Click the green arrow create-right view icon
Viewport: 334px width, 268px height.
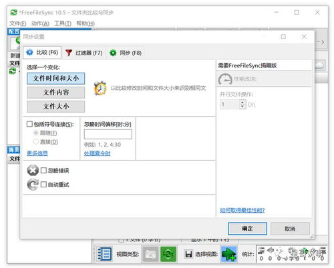point(228,254)
